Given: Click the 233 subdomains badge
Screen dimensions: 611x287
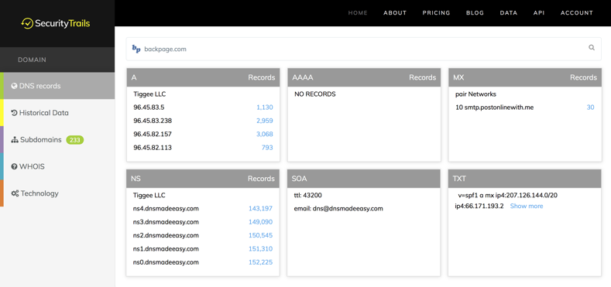Looking at the screenshot, I should tap(75, 140).
